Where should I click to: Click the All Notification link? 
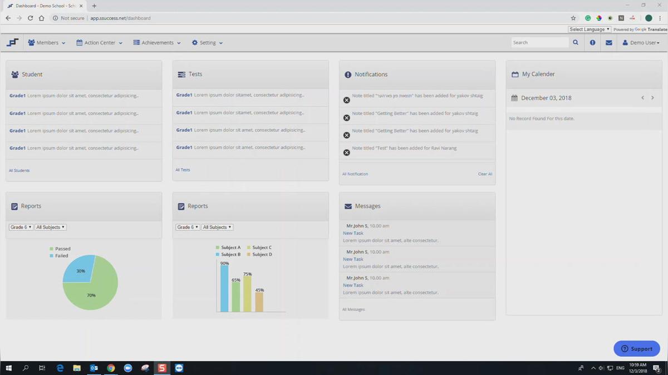(x=355, y=174)
